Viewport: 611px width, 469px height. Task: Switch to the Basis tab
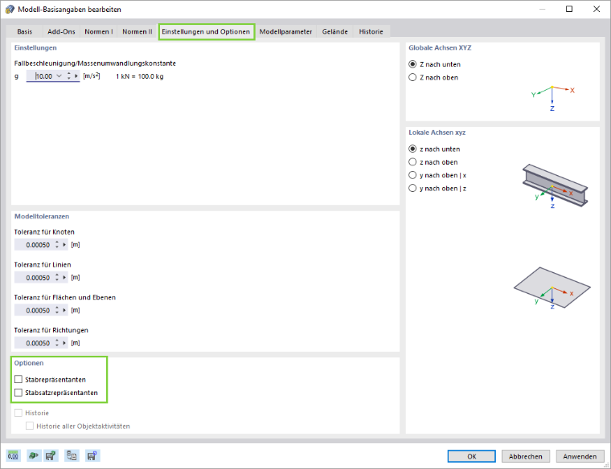tap(25, 31)
